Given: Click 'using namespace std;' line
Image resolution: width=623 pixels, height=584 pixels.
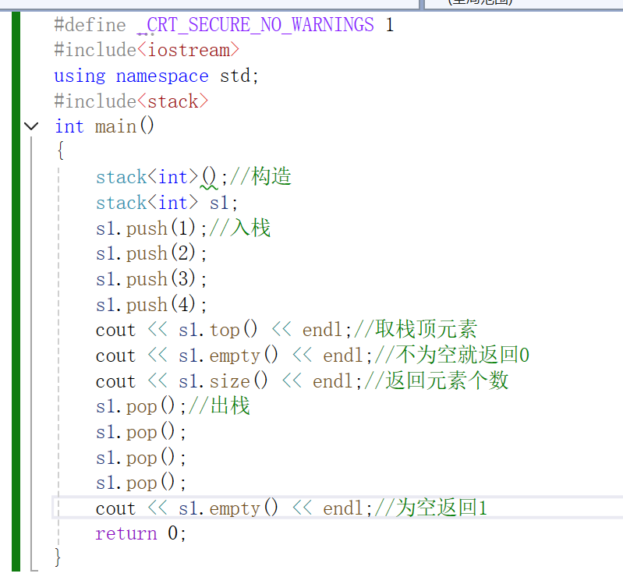Looking at the screenshot, I should pos(156,76).
